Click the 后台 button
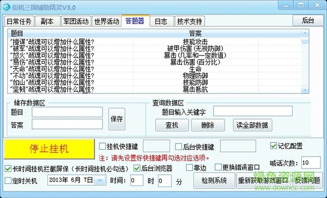Screen dimensions: 327x198 coord(308,21)
